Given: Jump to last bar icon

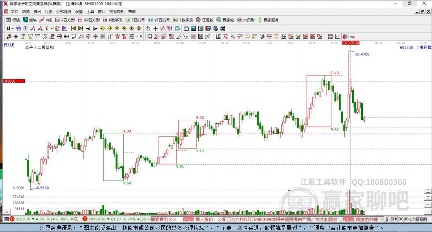Looking at the screenshot, I should (81, 28).
